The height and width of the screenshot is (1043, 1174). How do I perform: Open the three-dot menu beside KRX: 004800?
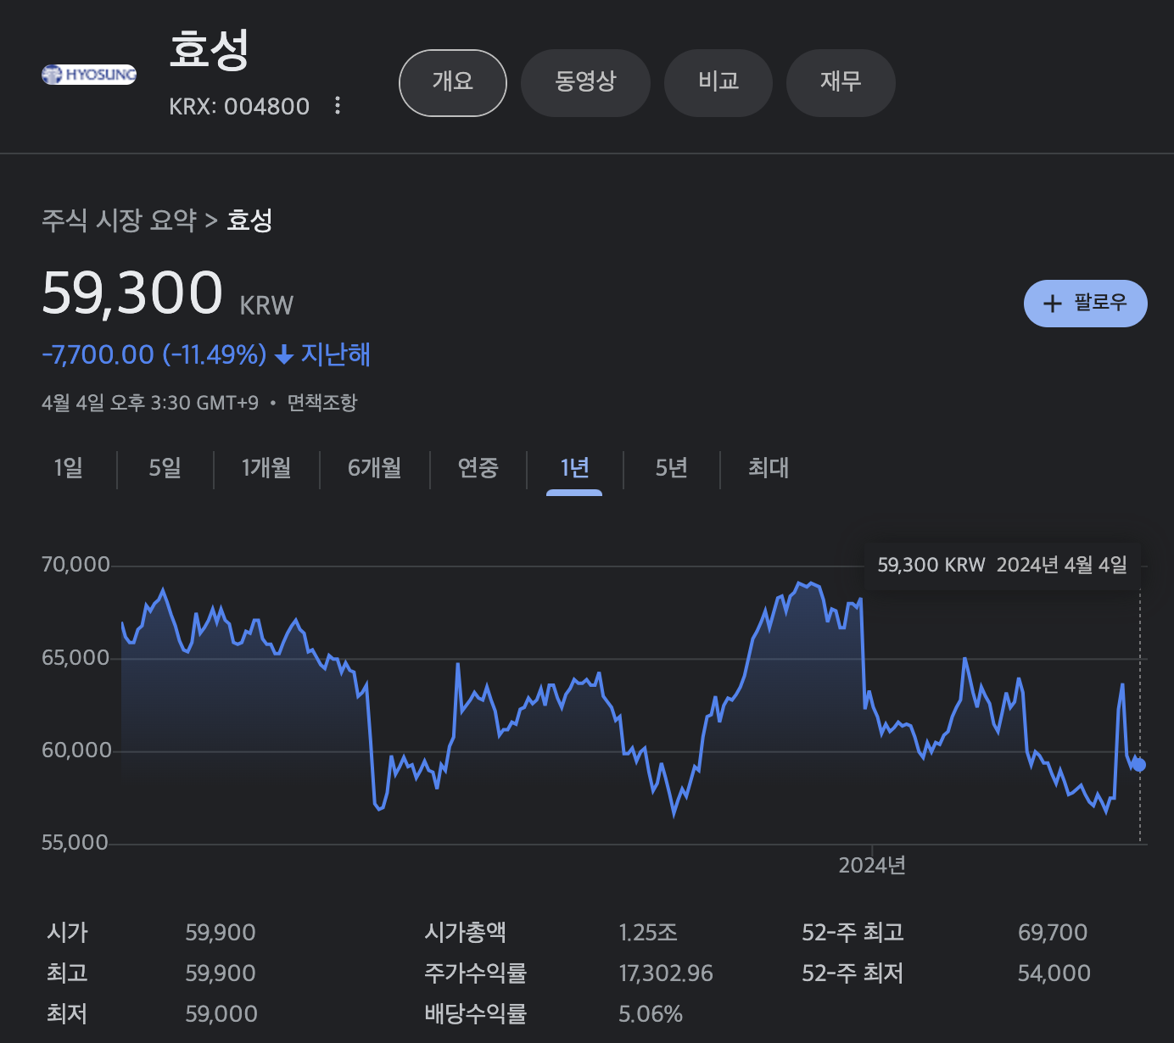338,105
